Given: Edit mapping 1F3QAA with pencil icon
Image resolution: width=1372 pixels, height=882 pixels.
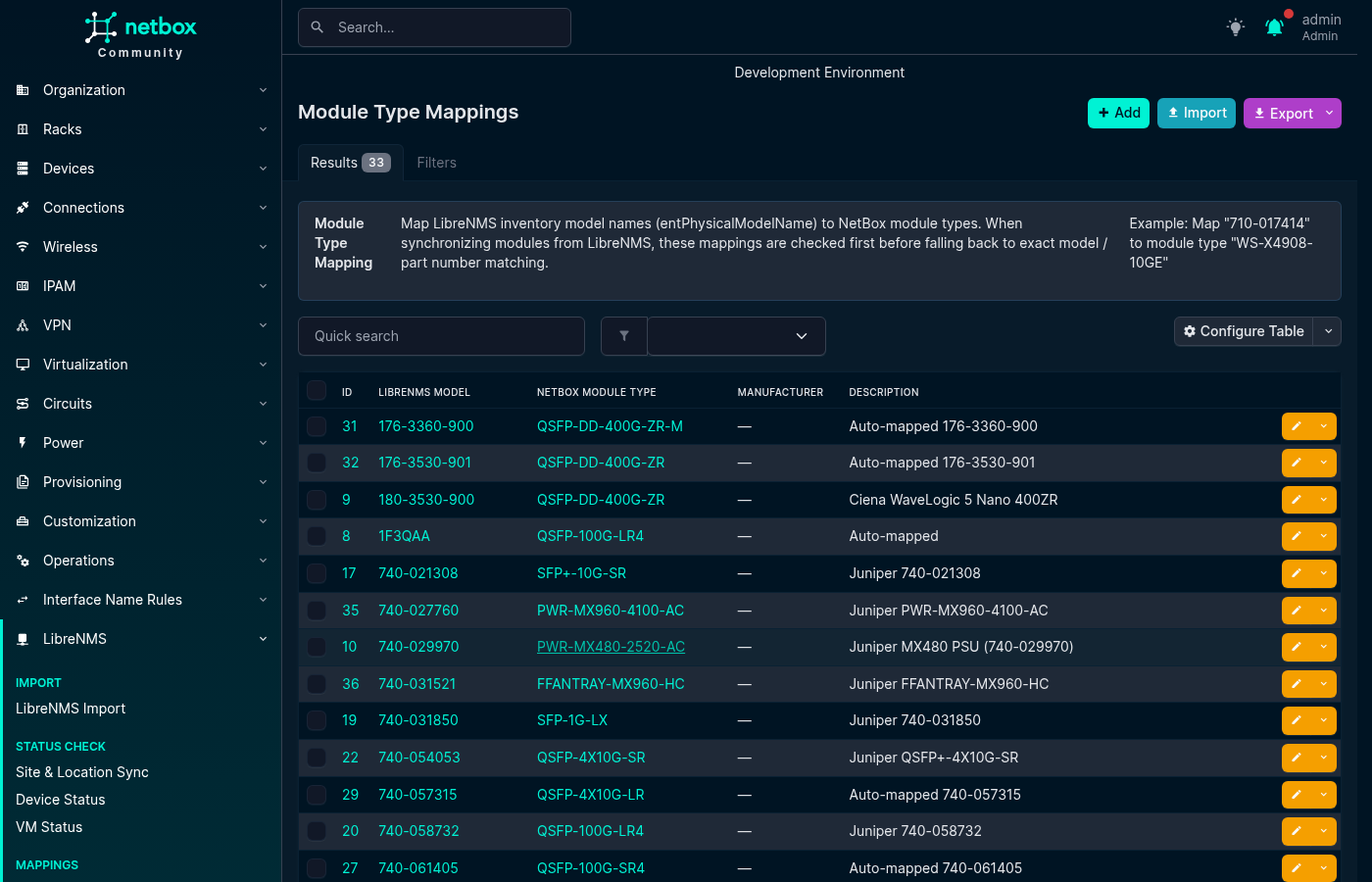Looking at the screenshot, I should coord(1297,536).
